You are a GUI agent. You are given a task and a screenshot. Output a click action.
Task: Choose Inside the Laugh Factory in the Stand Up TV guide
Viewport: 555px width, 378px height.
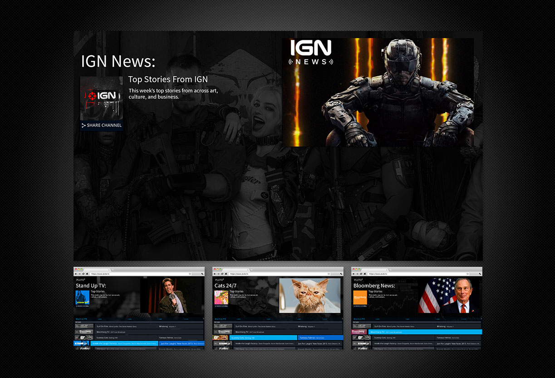point(124,344)
